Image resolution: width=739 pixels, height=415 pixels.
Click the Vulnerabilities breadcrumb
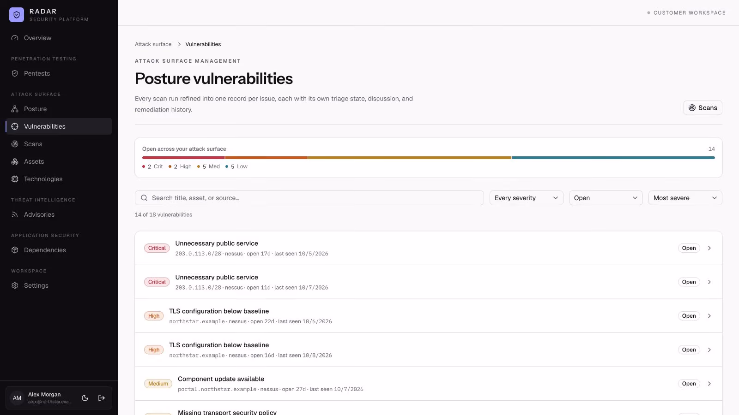203,44
